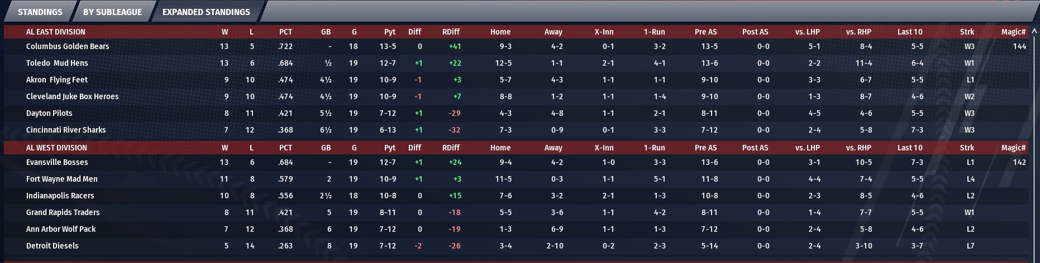Click the AL West Division header
This screenshot has width=1040, height=263.
pyautogui.click(x=56, y=148)
